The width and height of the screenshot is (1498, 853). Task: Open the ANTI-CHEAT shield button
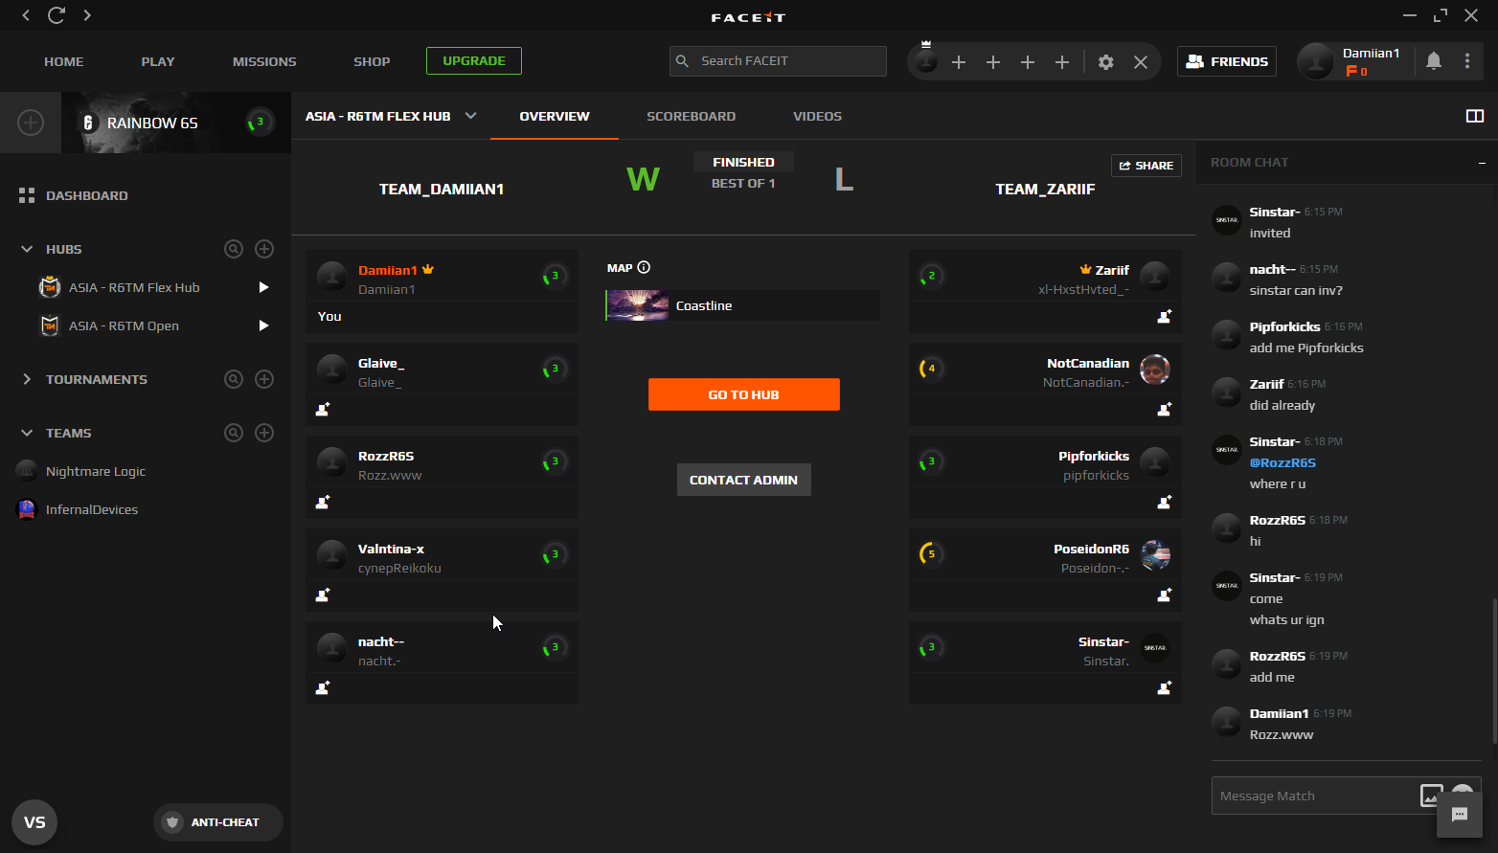[217, 822]
